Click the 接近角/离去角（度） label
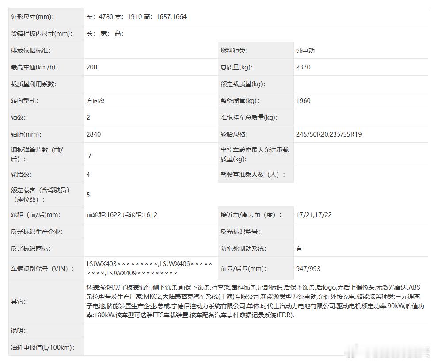 pos(251,215)
